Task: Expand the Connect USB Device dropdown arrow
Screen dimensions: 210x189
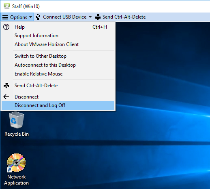Action: pos(90,17)
